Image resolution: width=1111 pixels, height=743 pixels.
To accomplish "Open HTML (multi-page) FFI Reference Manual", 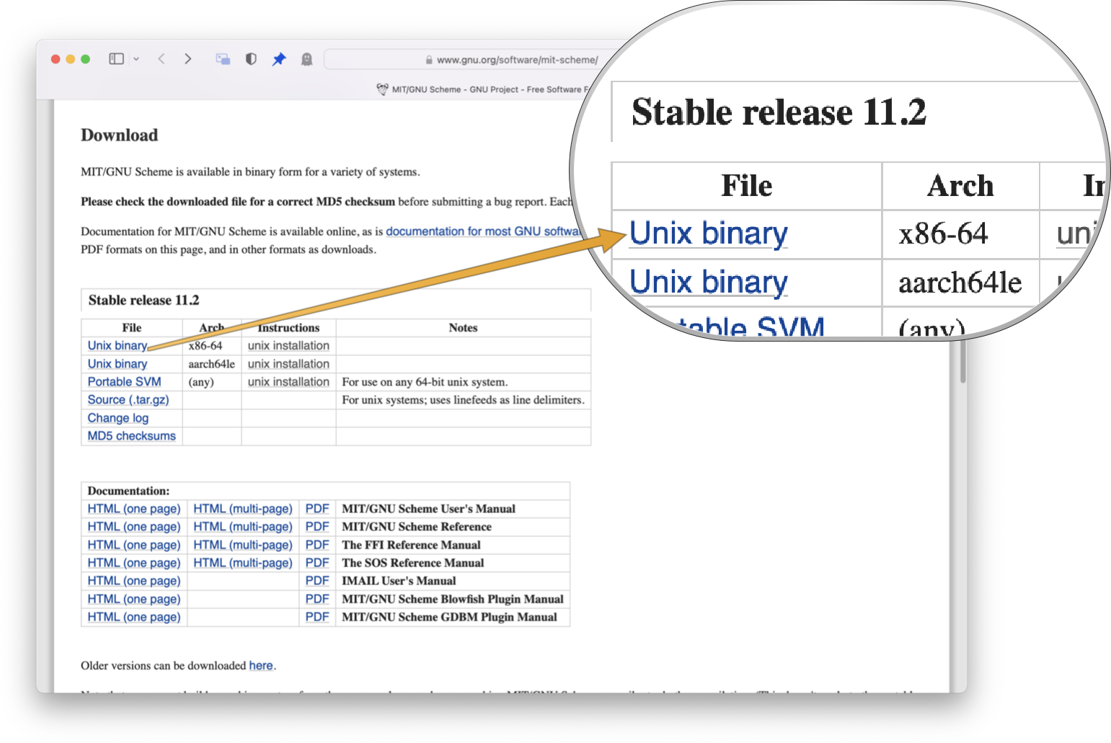I will 243,545.
